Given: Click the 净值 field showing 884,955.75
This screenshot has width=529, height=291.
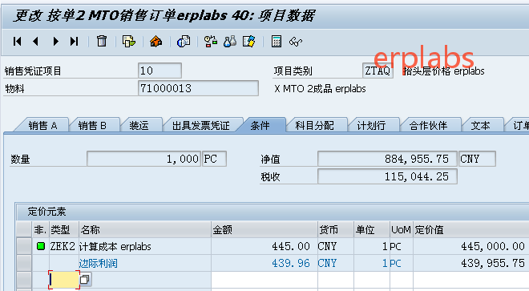Looking at the screenshot, I should pos(387,159).
